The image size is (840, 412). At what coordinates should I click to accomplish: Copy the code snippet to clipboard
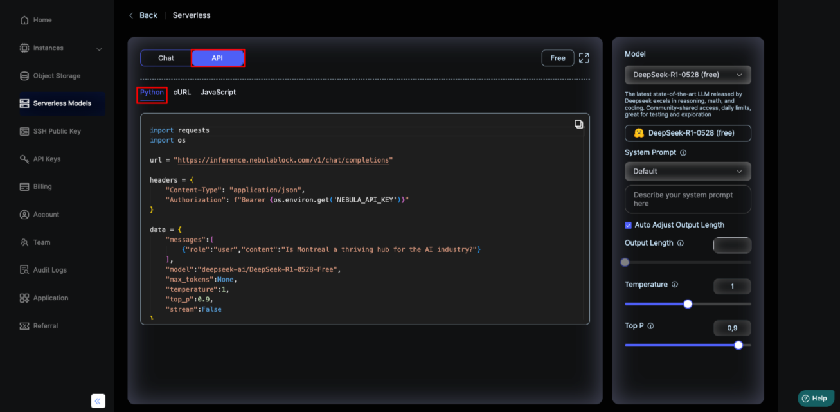(578, 124)
